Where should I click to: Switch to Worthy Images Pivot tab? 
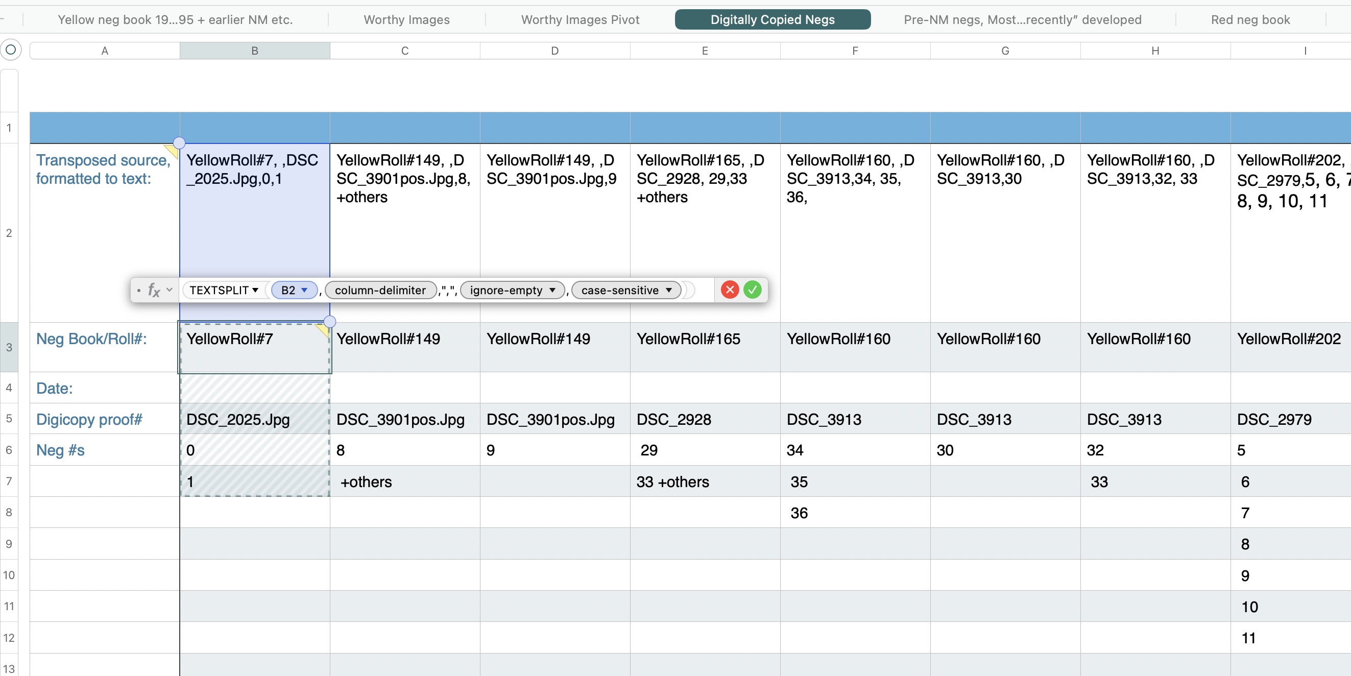pos(580,19)
